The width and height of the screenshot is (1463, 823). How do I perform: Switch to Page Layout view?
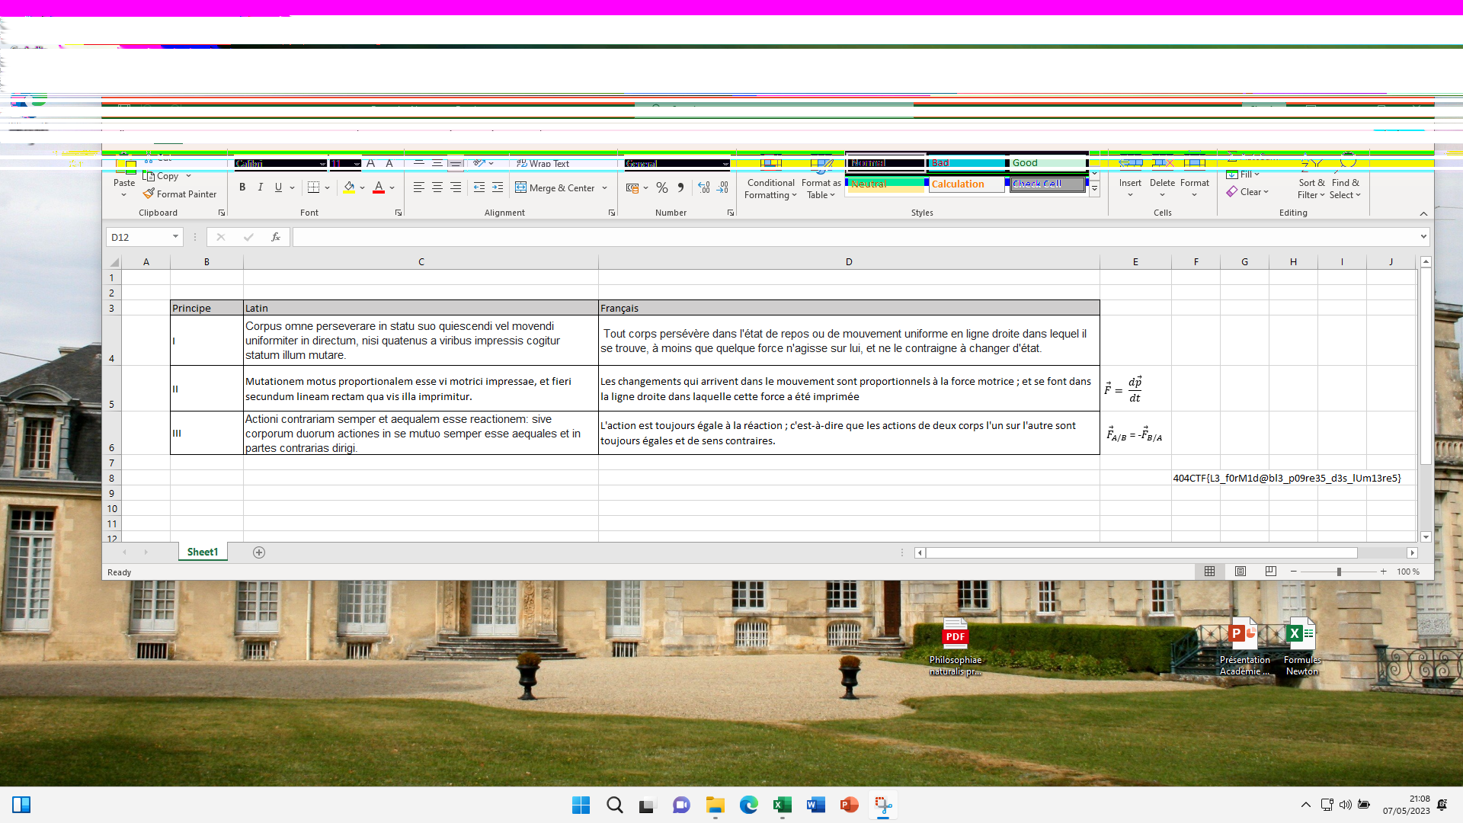1241,572
